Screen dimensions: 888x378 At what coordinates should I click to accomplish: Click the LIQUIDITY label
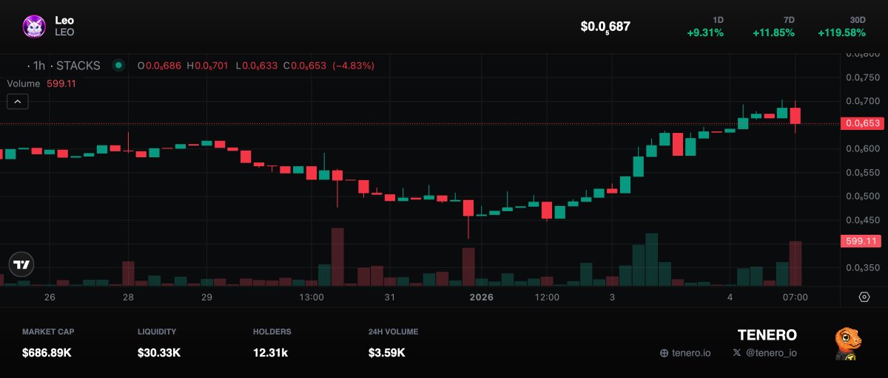pos(157,331)
